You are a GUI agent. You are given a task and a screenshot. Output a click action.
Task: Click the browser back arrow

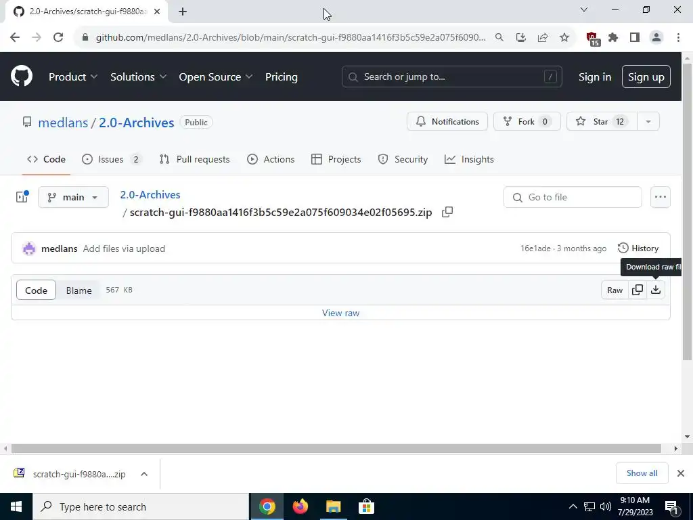[15, 38]
